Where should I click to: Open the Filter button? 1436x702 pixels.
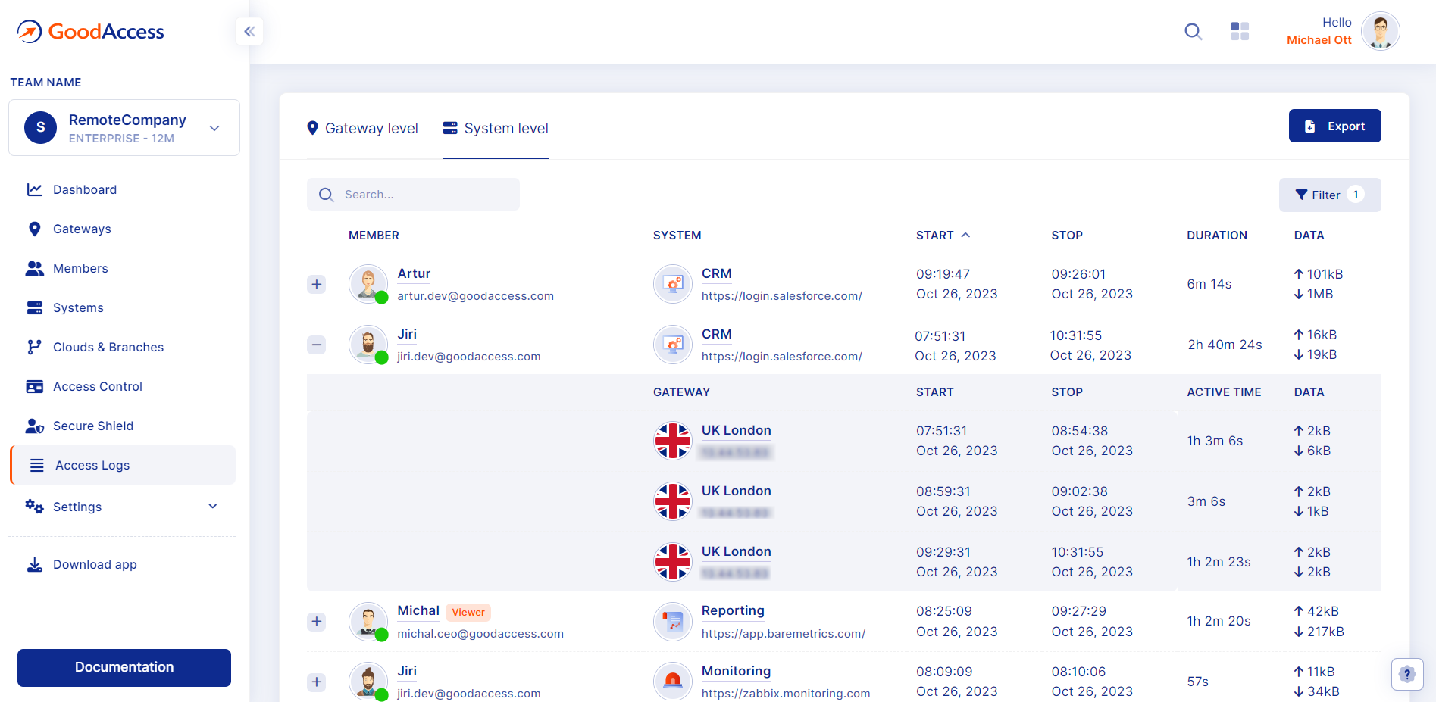[x=1329, y=195]
